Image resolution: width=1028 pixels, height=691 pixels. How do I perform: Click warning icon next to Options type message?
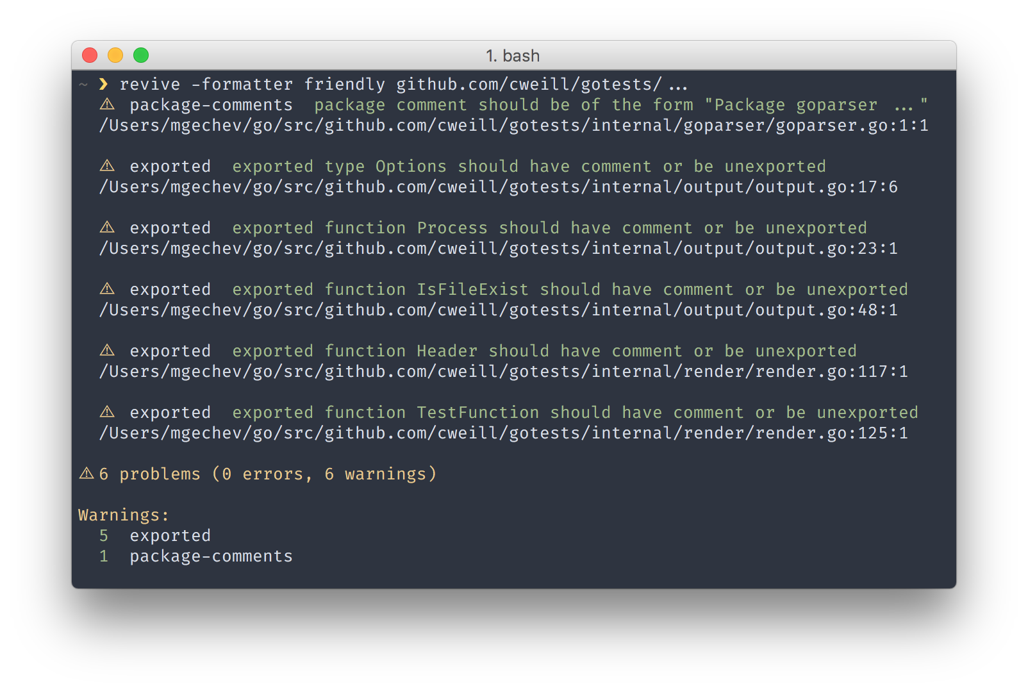107,166
